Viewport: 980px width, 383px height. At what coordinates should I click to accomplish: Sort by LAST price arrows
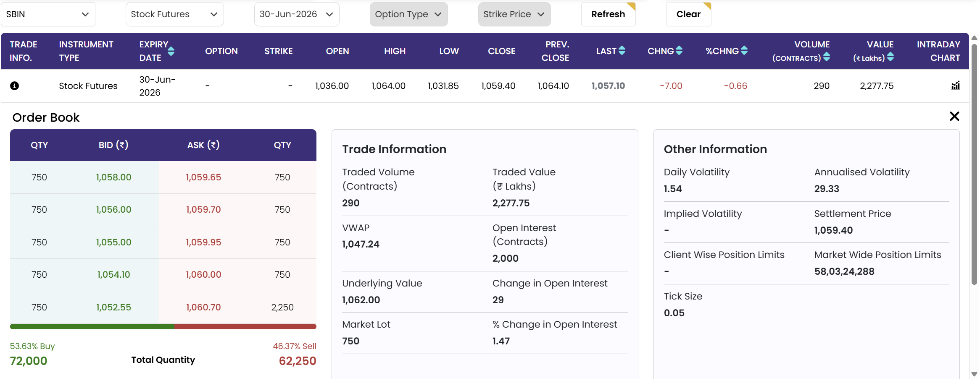point(622,51)
